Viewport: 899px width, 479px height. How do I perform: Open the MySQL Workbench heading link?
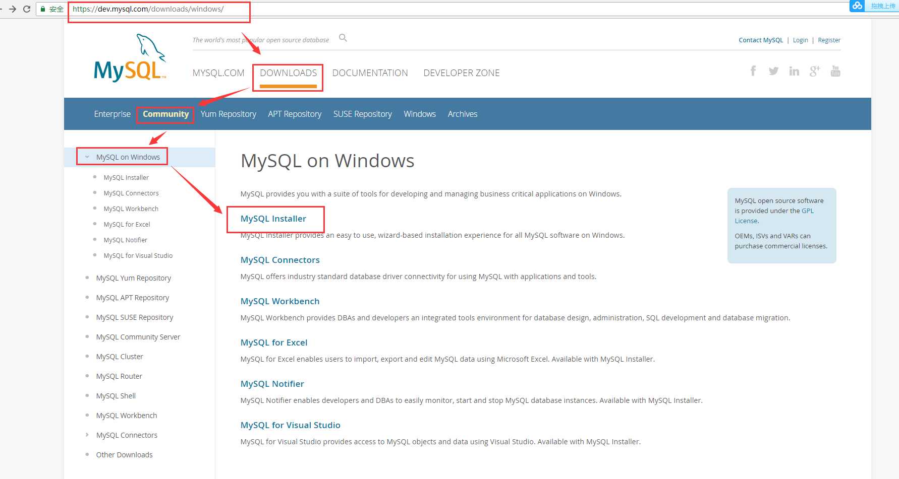click(280, 301)
